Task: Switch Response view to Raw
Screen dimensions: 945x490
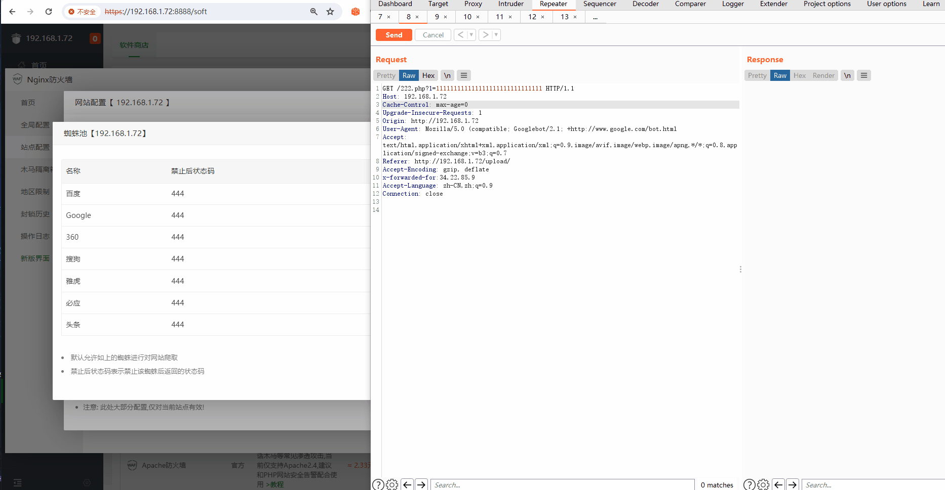Action: click(x=780, y=75)
